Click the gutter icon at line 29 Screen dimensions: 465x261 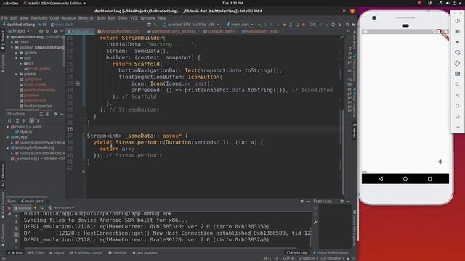[x=78, y=84]
